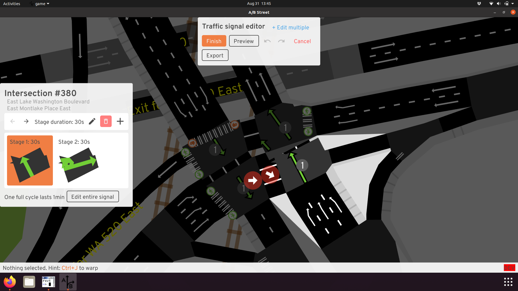Click the red diagonal arrow turn icon
518x291 pixels.
pos(270,175)
